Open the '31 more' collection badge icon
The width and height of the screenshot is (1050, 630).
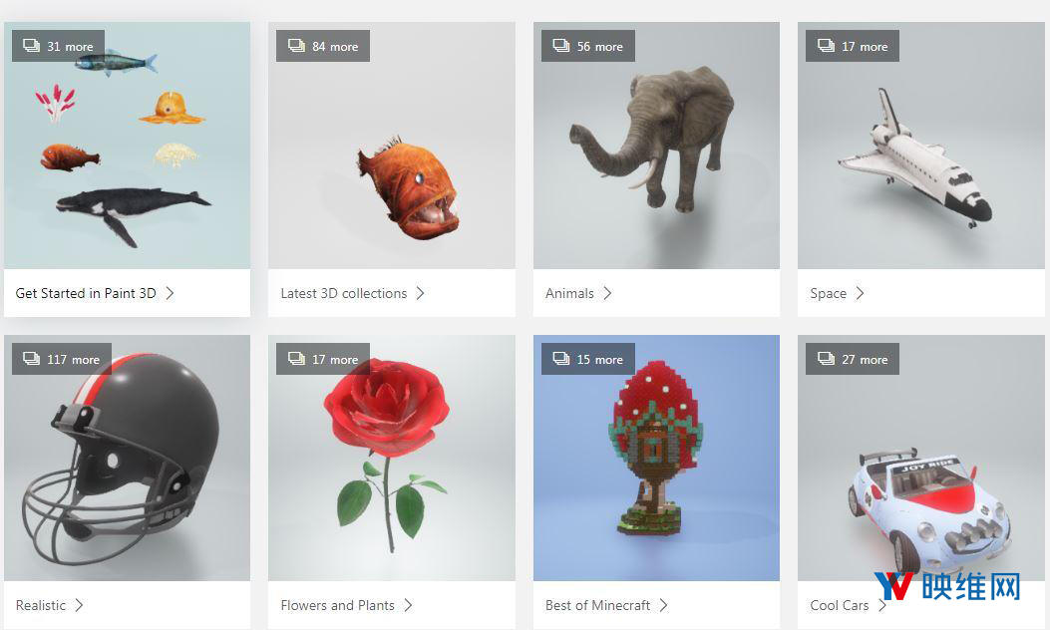pos(58,46)
